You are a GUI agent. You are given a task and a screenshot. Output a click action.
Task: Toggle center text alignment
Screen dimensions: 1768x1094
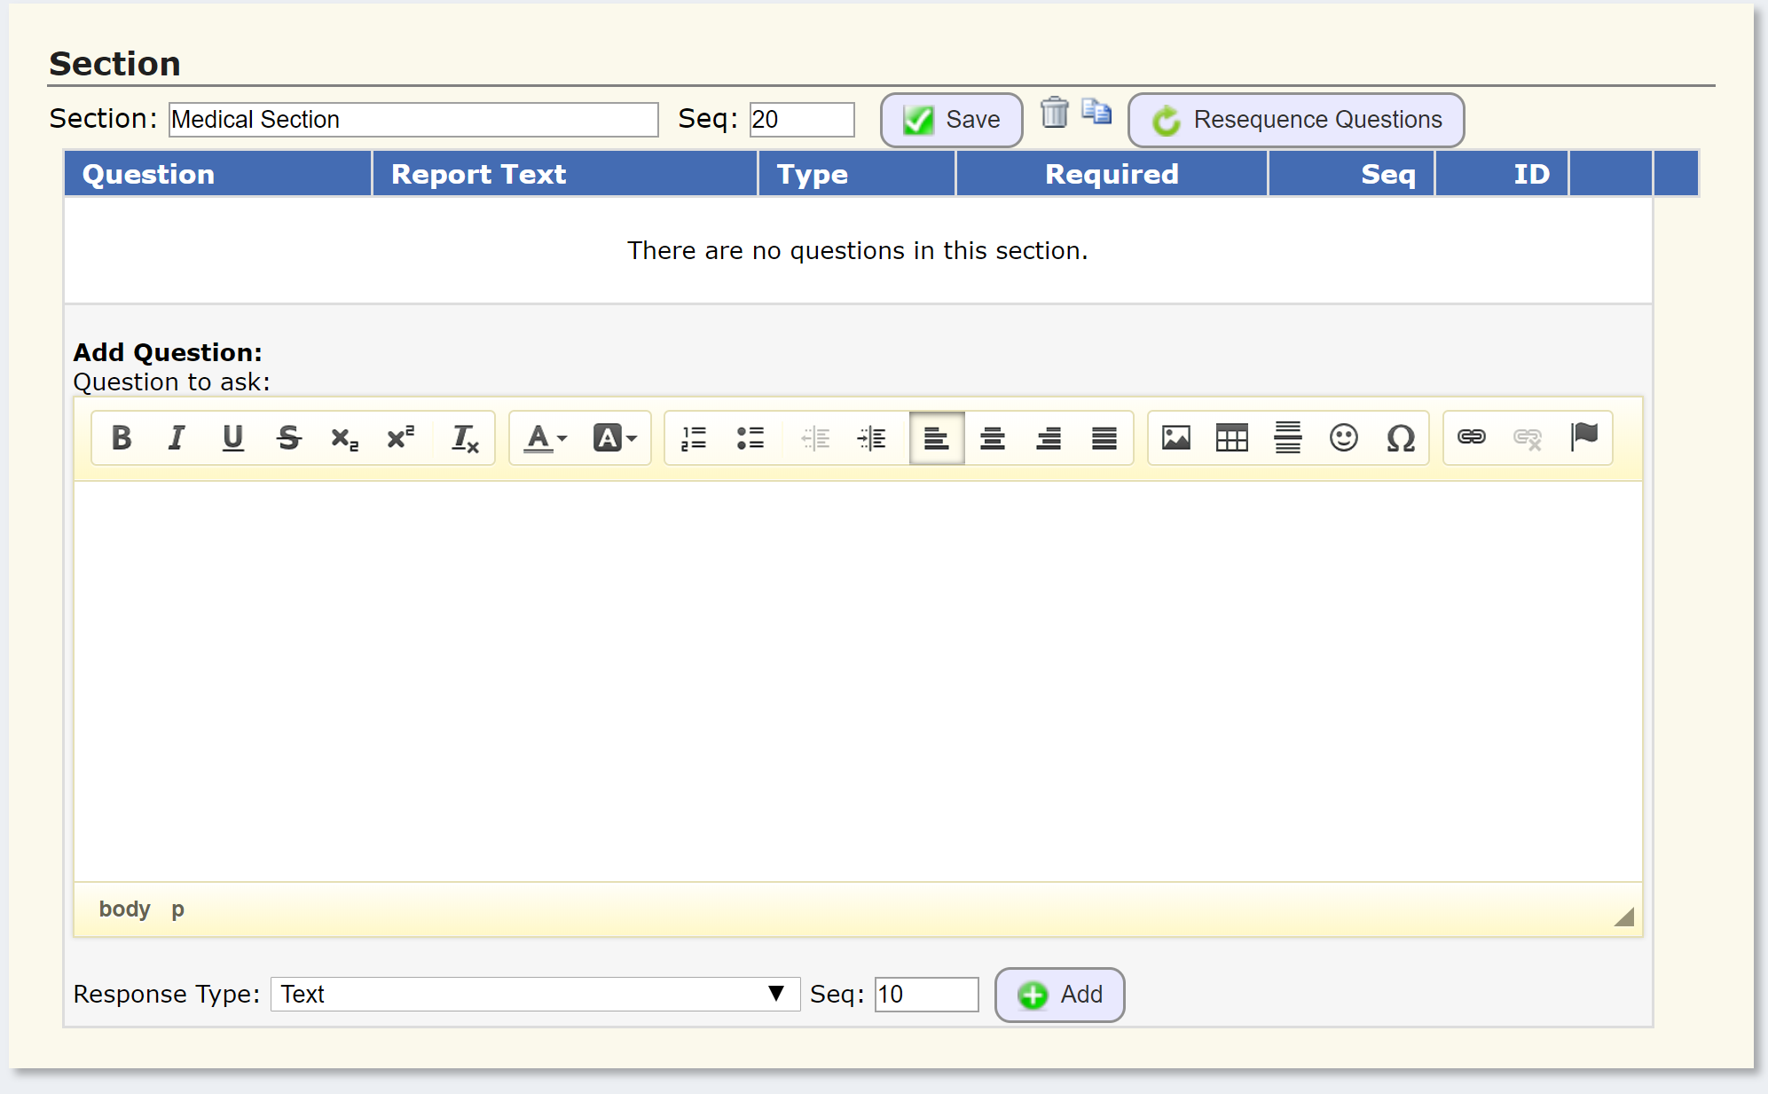pos(992,437)
